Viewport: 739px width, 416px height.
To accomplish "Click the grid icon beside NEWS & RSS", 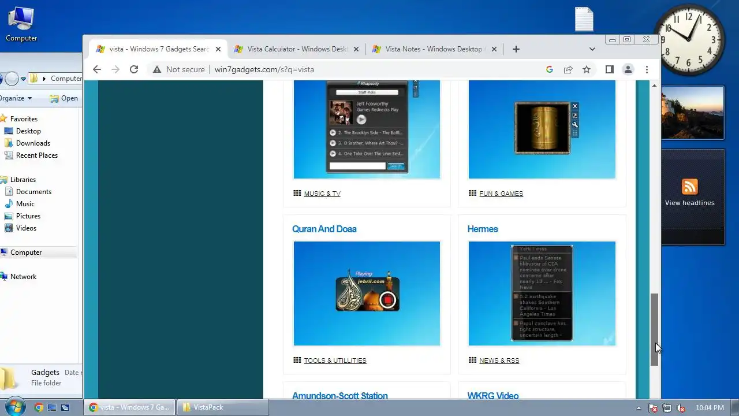I will coord(472,360).
